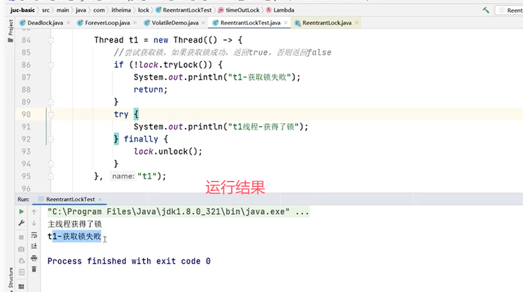Clear console with the trash icon
The height and width of the screenshot is (292, 523).
pos(34,269)
